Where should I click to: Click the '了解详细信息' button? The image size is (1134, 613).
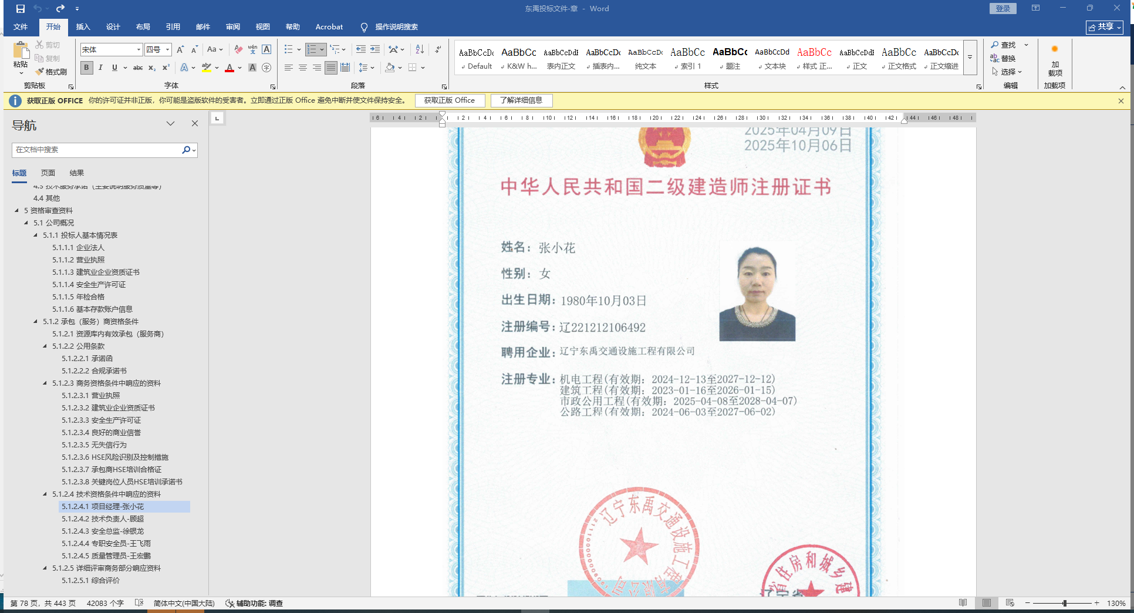(521, 100)
